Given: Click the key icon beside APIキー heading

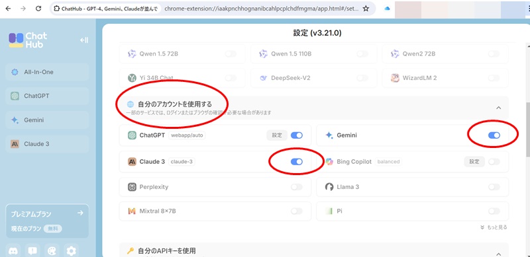Looking at the screenshot, I should (131, 250).
